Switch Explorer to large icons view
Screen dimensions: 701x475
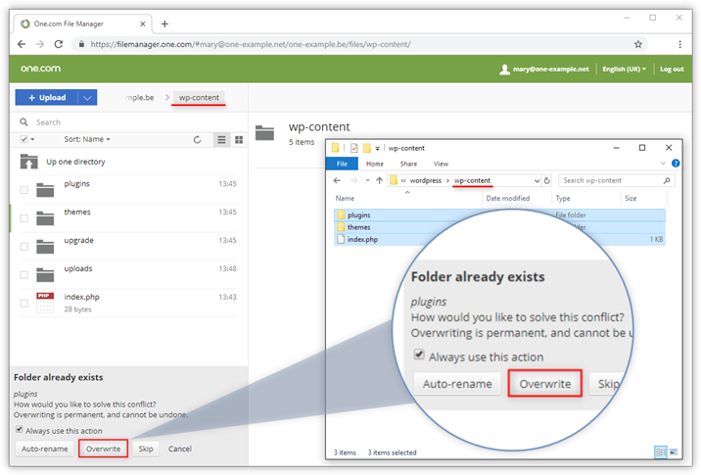tap(674, 451)
